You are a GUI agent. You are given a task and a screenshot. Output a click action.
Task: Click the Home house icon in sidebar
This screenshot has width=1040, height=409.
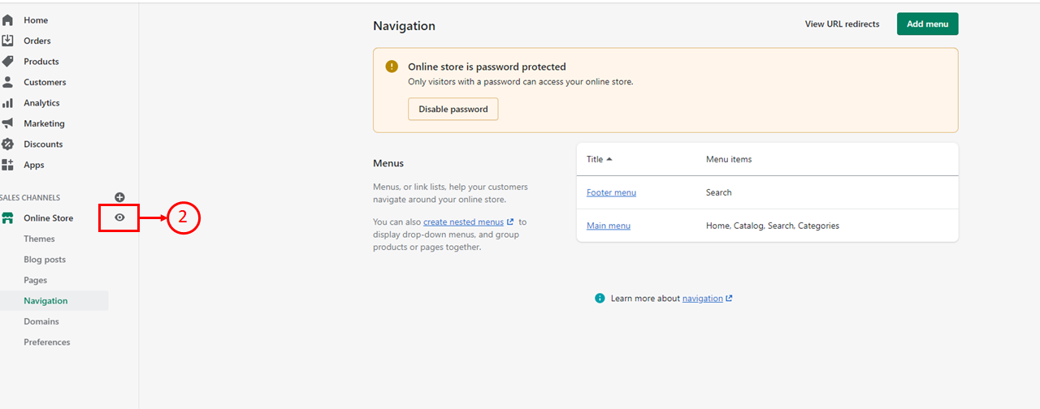point(7,20)
